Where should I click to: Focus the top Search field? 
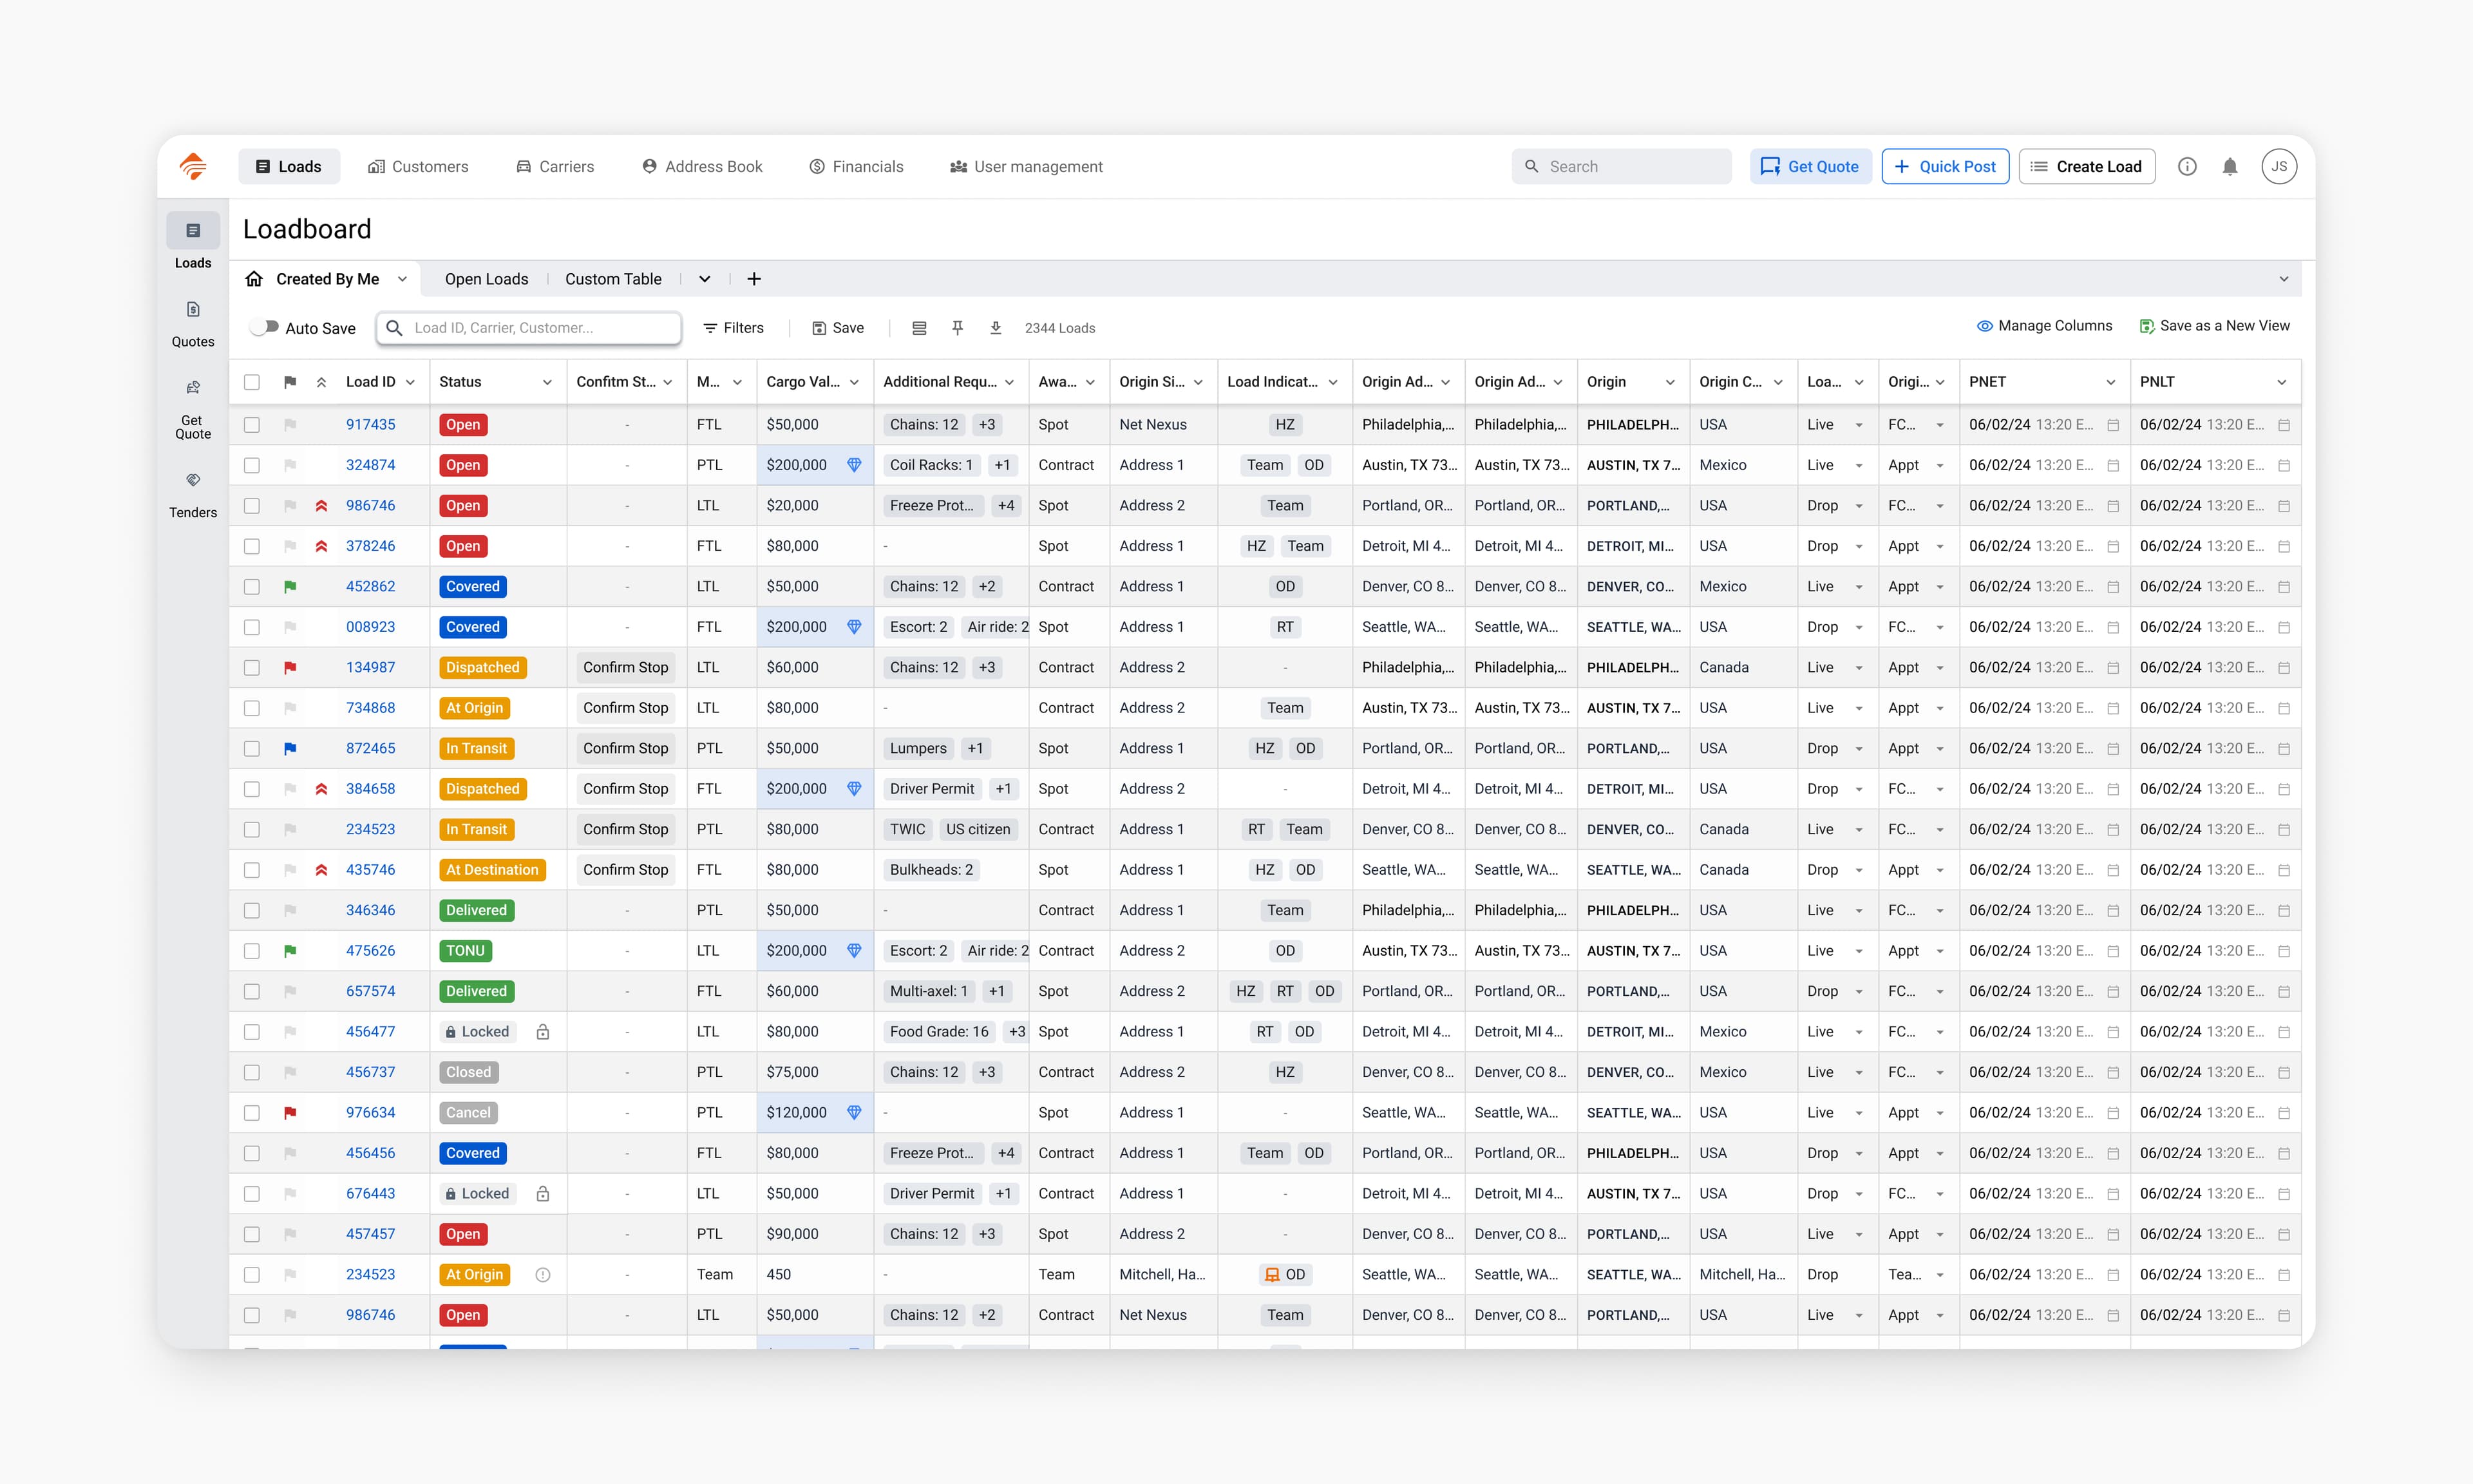[x=1622, y=167]
